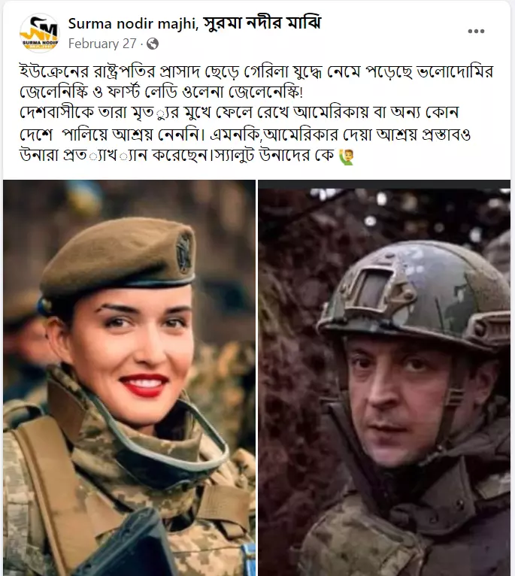Click the raised-hand emoji ending the post
The image size is (515, 576).
[346, 156]
